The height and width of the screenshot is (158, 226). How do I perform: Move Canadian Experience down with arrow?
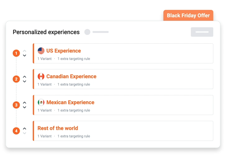coord(25,81)
